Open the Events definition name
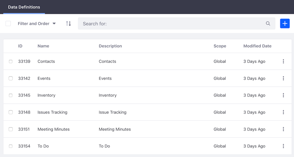The width and height of the screenshot is (294, 157). pyautogui.click(x=44, y=78)
